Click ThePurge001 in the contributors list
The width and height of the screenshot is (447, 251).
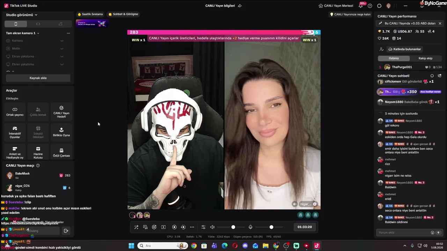point(402,67)
